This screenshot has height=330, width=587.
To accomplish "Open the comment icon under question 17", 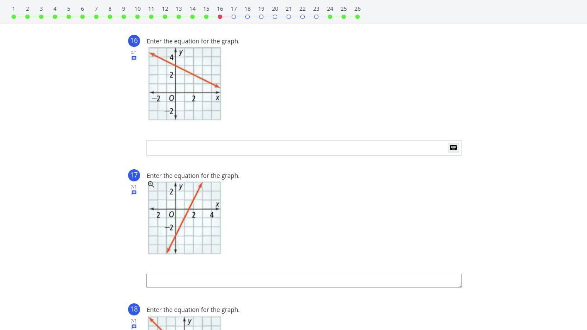I will pyautogui.click(x=134, y=192).
